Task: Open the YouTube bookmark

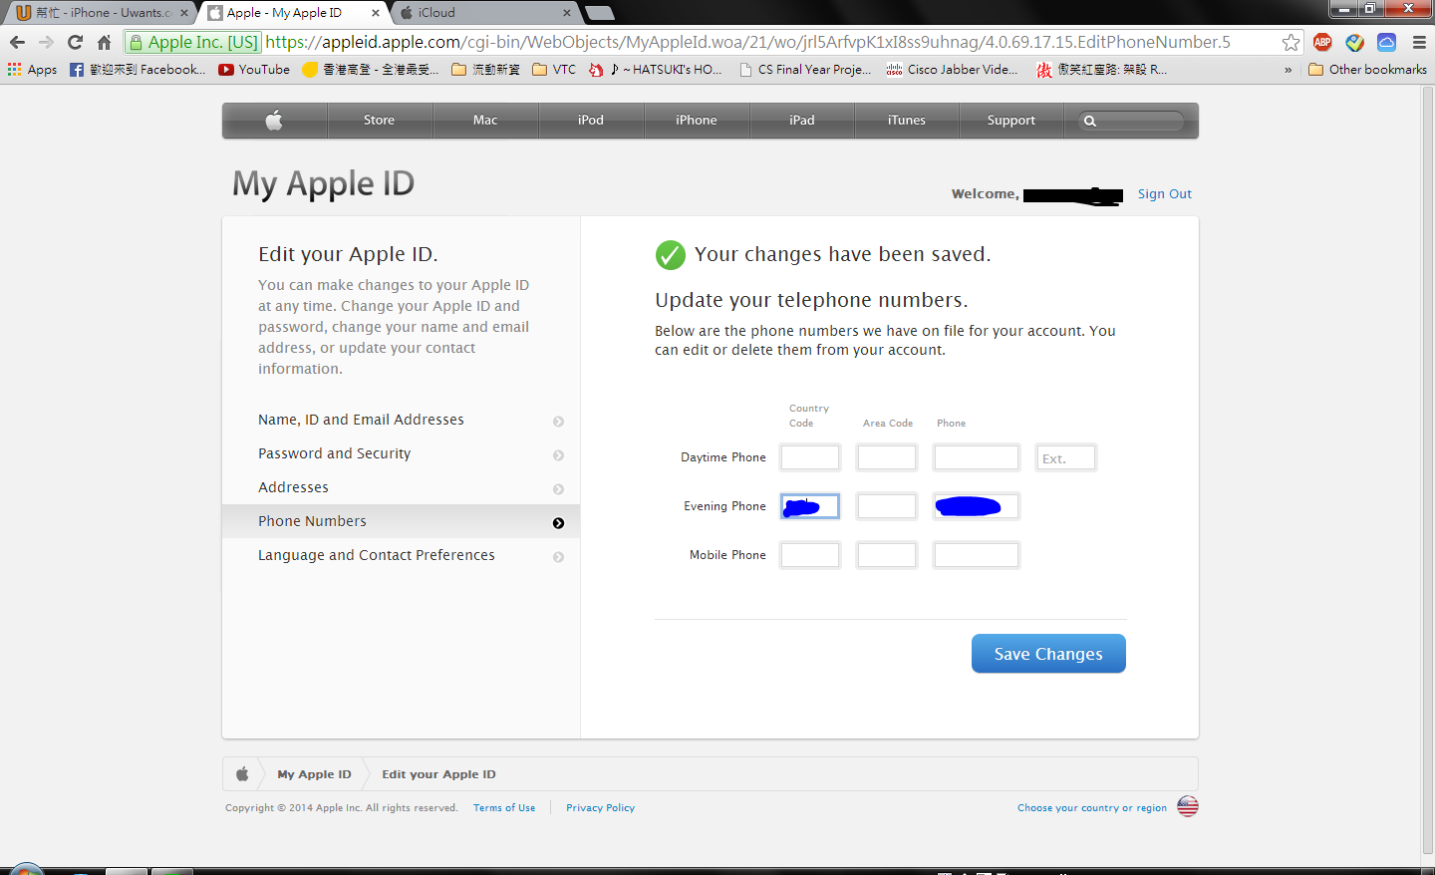Action: 254,69
